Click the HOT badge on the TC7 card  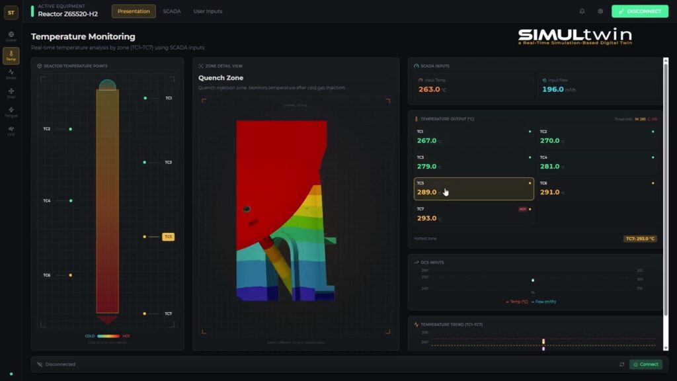(x=522, y=209)
